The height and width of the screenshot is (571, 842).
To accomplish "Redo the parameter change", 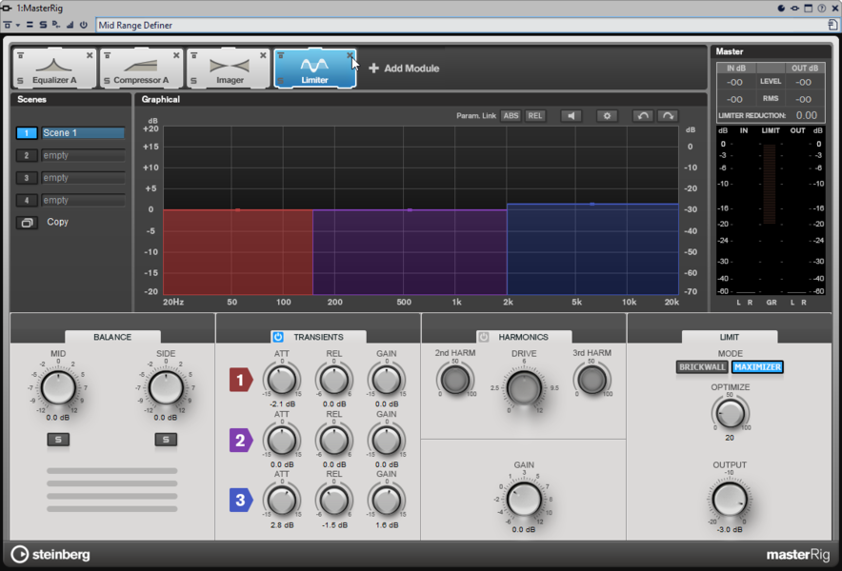I will pyautogui.click(x=668, y=116).
